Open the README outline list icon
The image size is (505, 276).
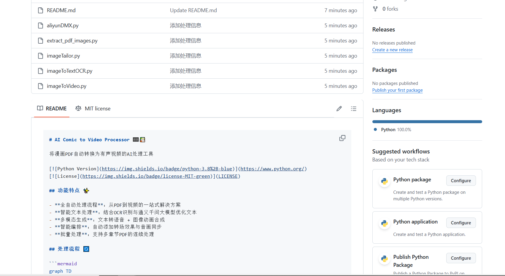(354, 109)
